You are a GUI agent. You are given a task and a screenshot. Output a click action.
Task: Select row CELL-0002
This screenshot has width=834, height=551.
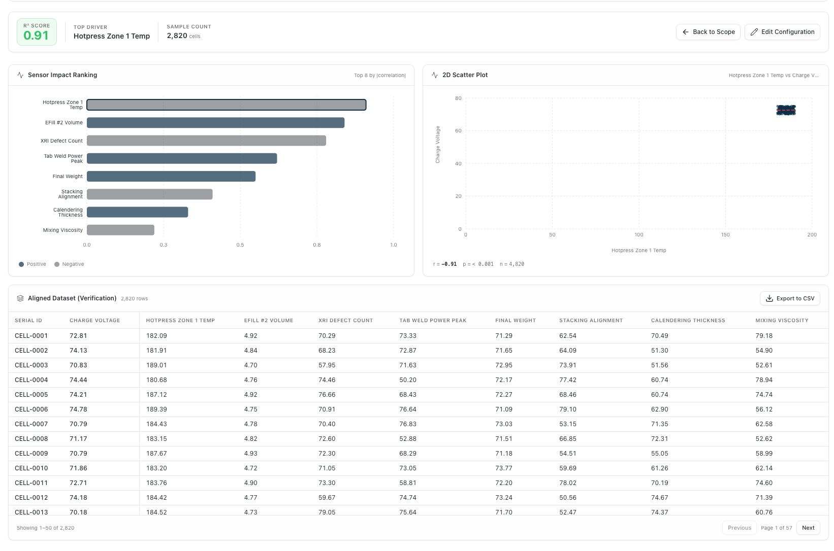click(419, 351)
